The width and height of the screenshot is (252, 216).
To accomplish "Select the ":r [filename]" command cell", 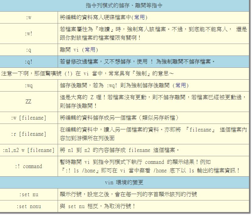I will tap(29, 134).
